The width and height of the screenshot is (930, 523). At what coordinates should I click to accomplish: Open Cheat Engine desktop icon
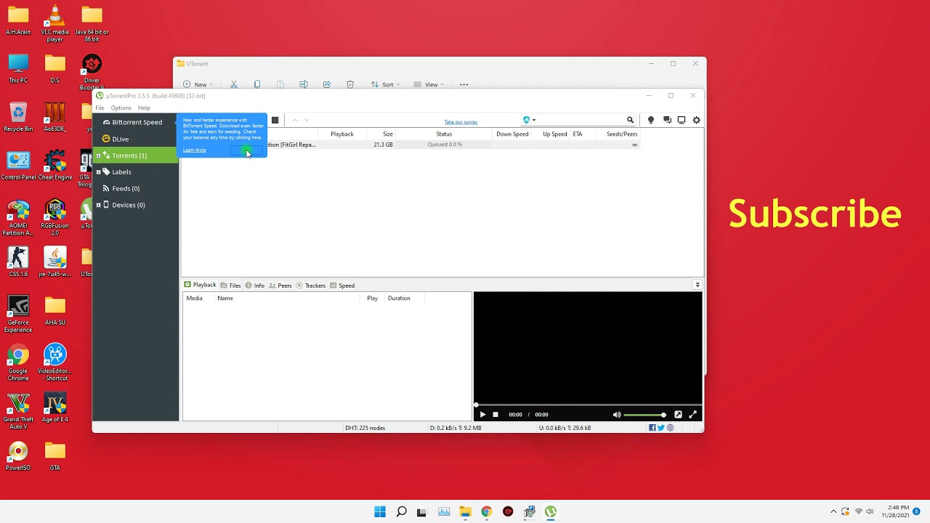55,166
